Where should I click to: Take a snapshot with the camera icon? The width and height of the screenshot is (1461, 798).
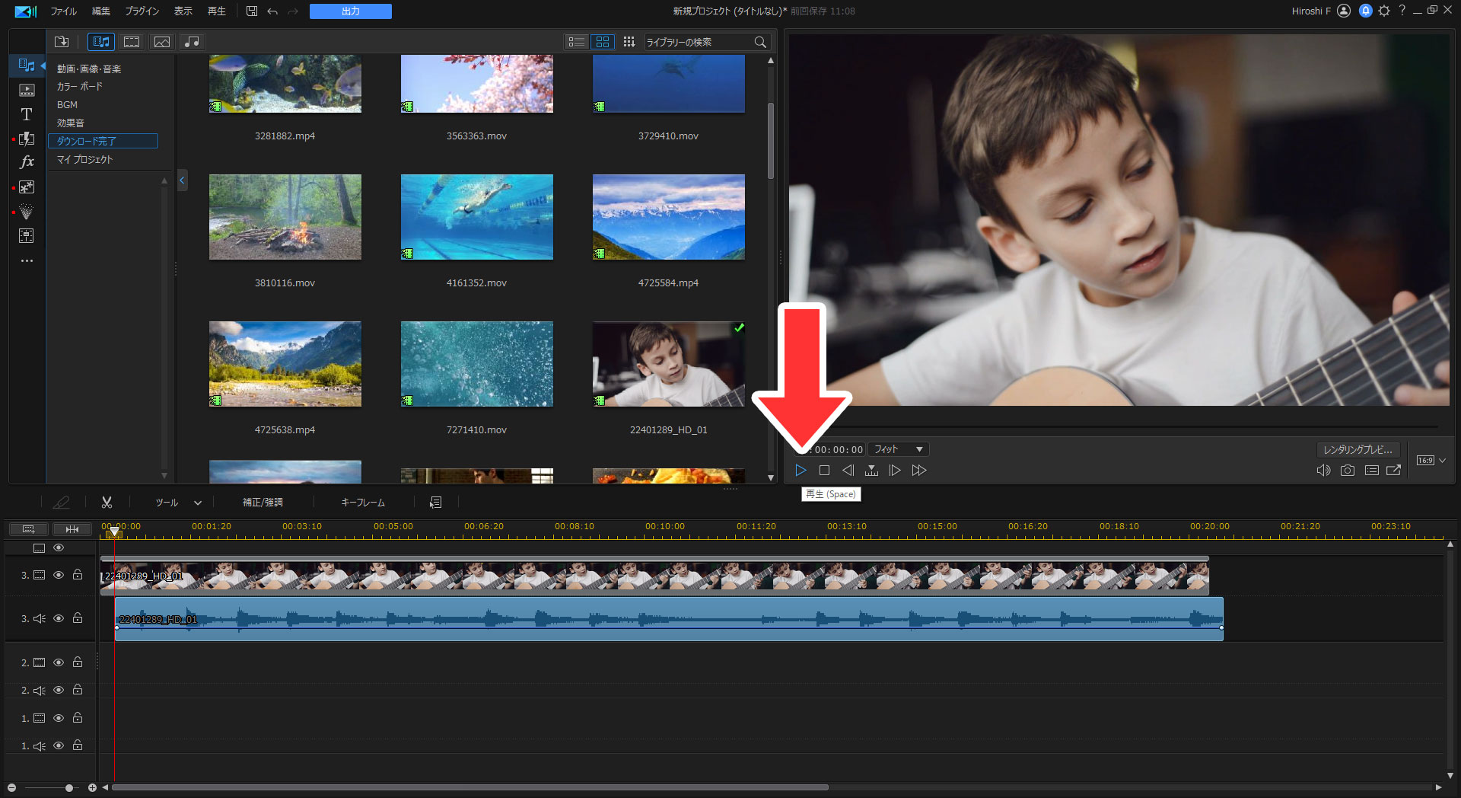coord(1348,471)
